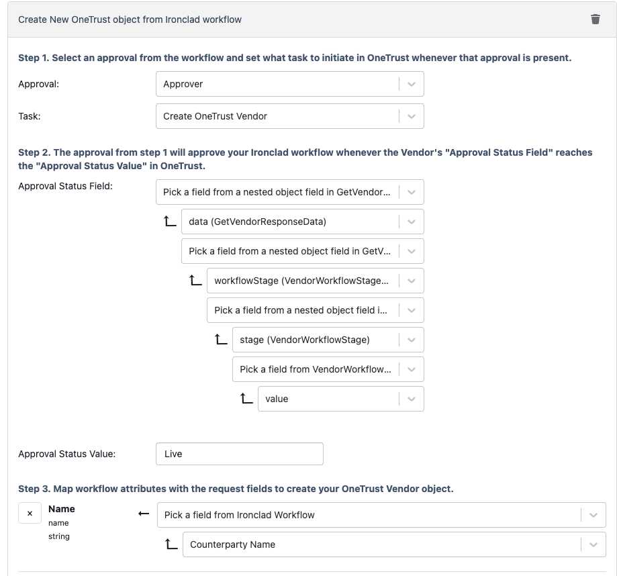Open the 'Pick a field from a nested object field i...' dropdown
This screenshot has width=617, height=576.
click(x=316, y=310)
